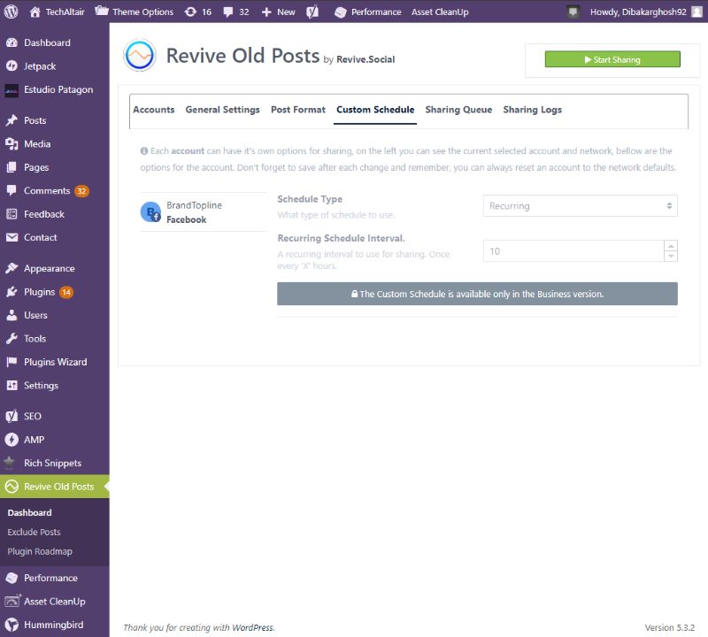
Task: Click the Posts pin icon in sidebar
Action: (12, 120)
